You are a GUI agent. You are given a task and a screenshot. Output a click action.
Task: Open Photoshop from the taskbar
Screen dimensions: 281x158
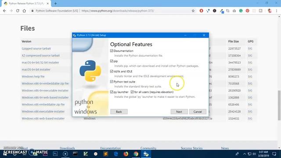tap(55, 154)
